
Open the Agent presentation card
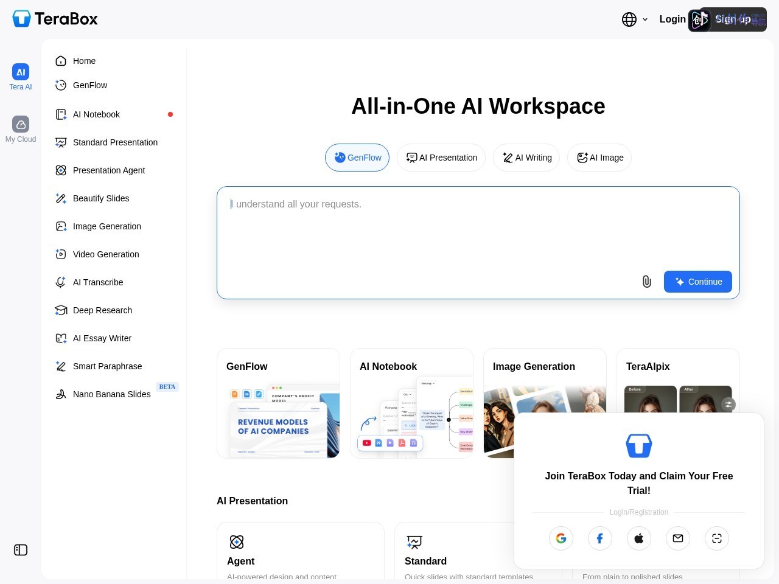pos(301,551)
